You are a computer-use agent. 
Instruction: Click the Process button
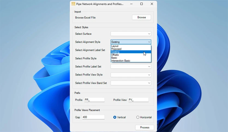(145, 127)
